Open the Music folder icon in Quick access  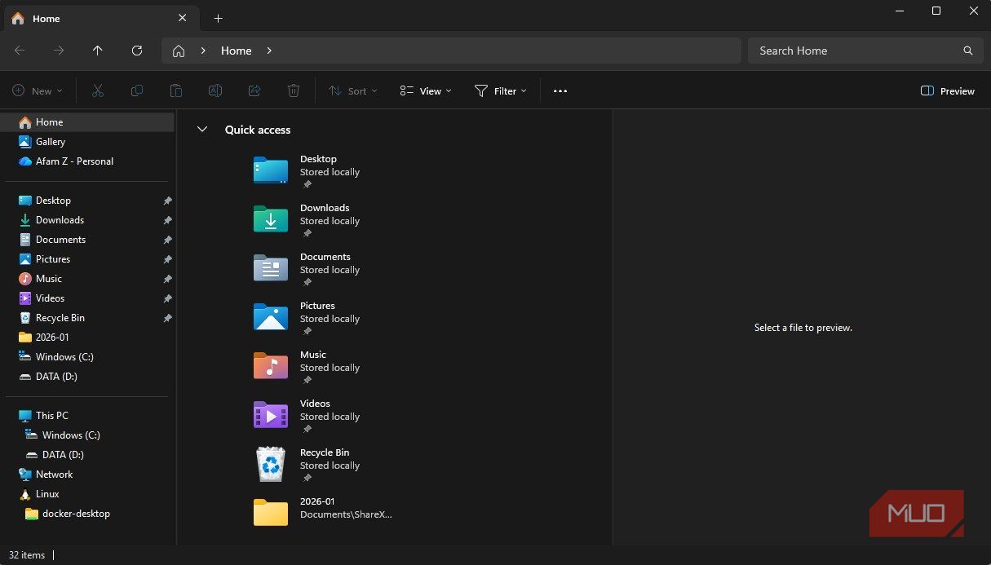(x=271, y=366)
